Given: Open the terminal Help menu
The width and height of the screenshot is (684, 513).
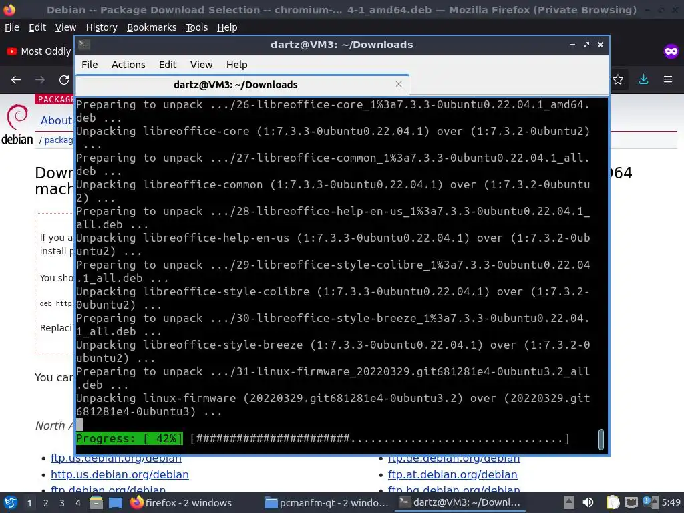Looking at the screenshot, I should tap(237, 65).
